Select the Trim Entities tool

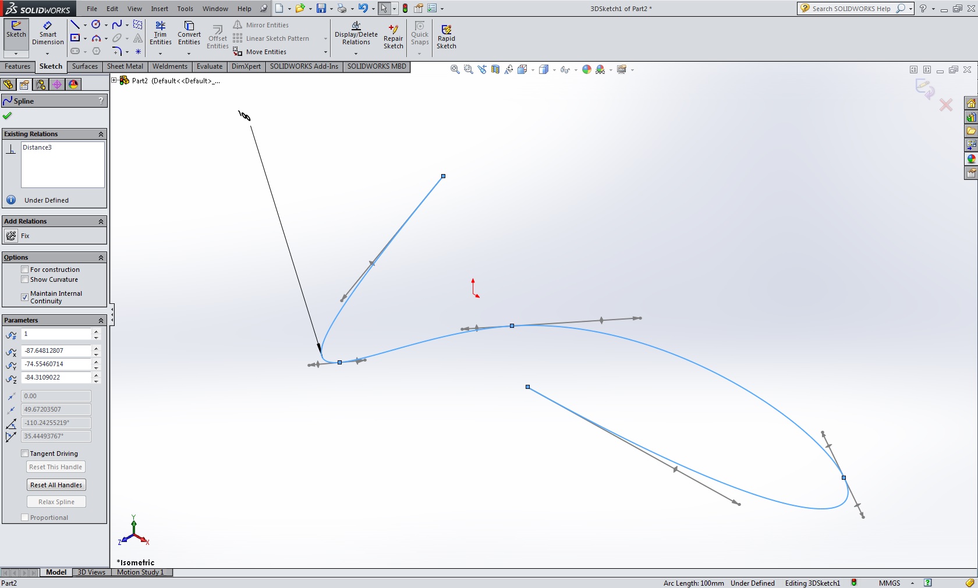(160, 33)
